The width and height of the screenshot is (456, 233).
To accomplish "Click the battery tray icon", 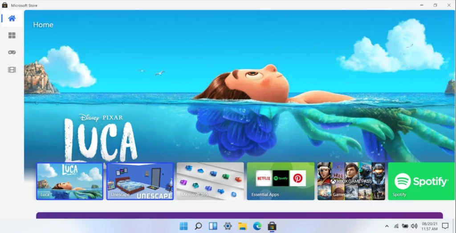I will (405, 226).
